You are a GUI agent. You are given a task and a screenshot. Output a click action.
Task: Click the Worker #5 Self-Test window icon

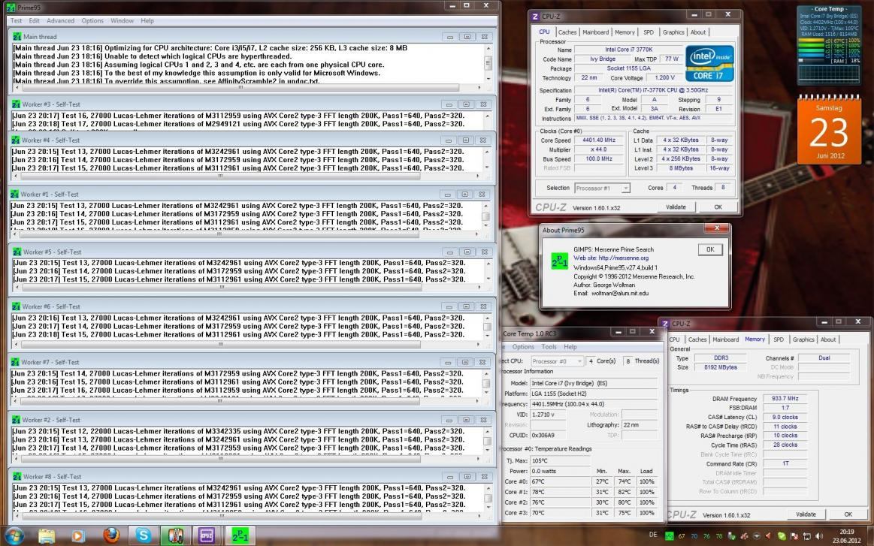click(17, 252)
